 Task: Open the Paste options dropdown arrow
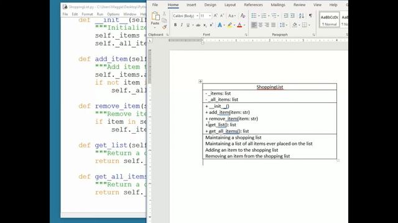pyautogui.click(x=155, y=27)
